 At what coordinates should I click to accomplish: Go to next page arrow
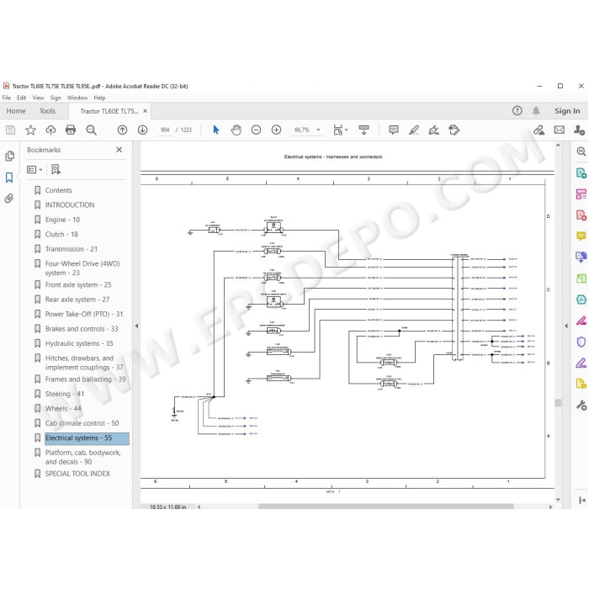pos(142,130)
